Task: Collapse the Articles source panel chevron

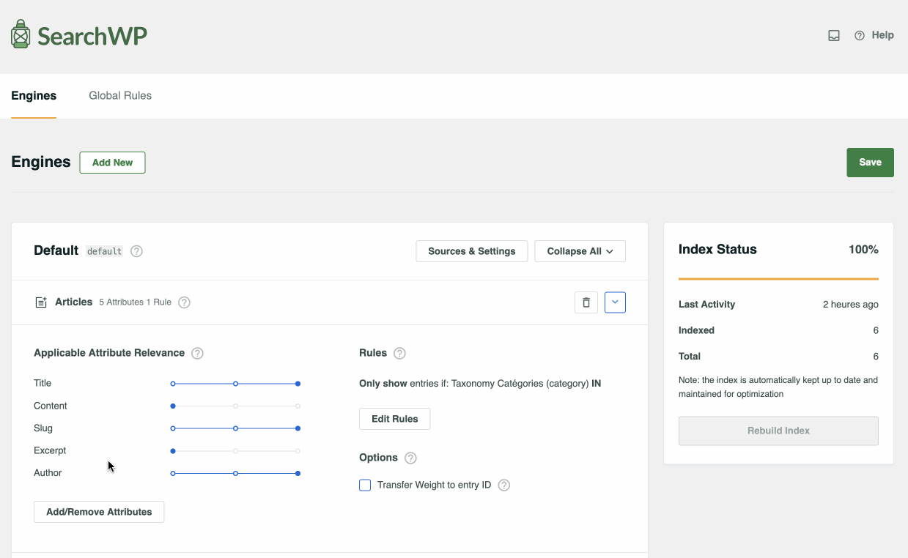Action: click(x=615, y=302)
